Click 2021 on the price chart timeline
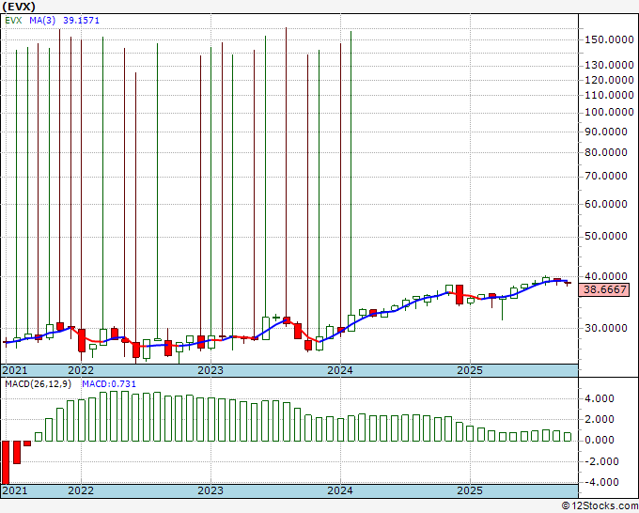 (15, 370)
